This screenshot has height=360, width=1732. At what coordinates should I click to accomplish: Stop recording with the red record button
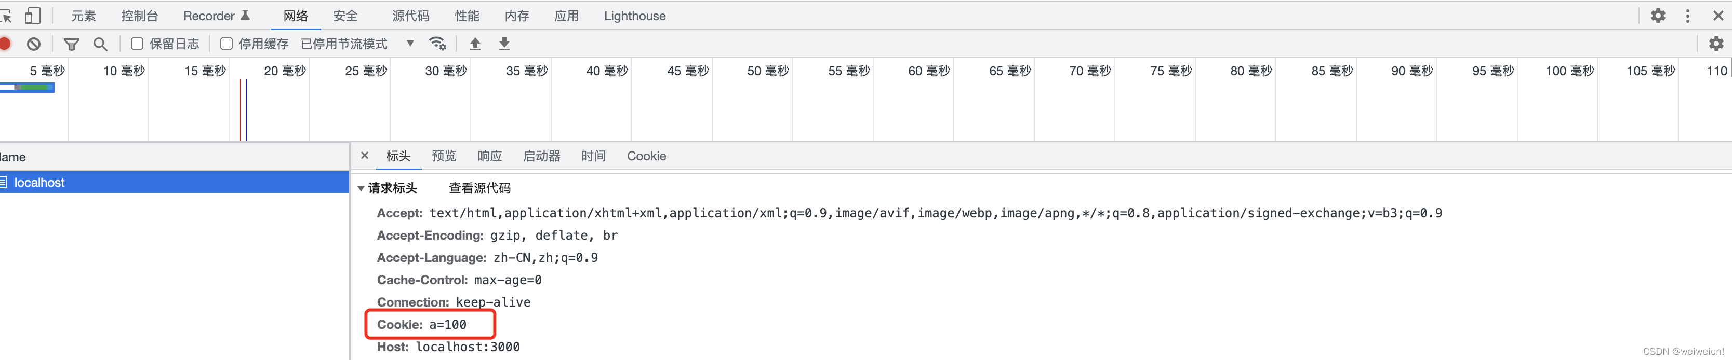click(5, 44)
